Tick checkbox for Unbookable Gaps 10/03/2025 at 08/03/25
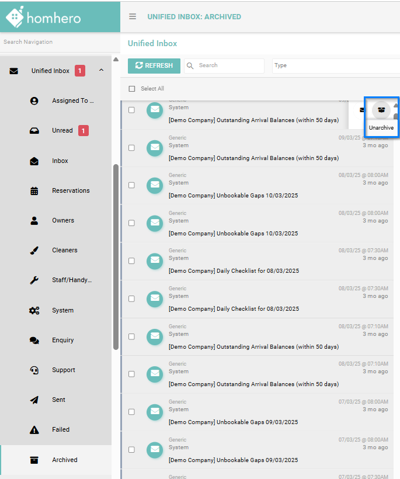400x479 pixels. [x=131, y=185]
